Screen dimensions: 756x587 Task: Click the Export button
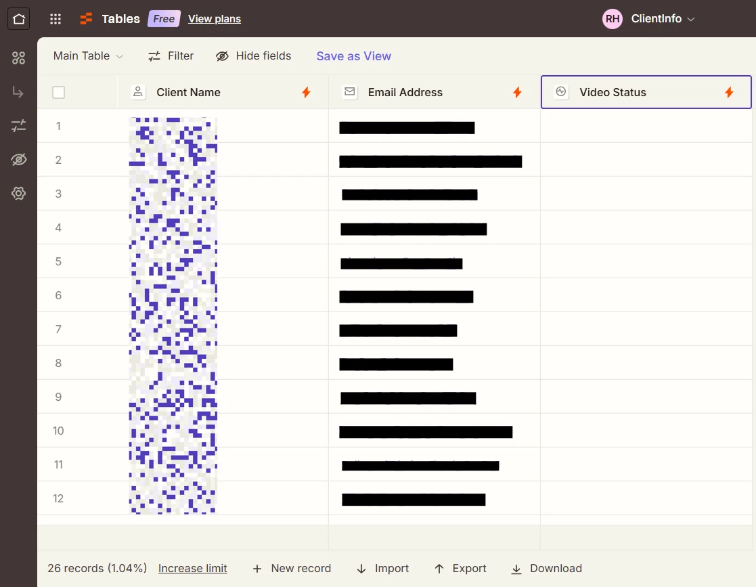point(460,568)
